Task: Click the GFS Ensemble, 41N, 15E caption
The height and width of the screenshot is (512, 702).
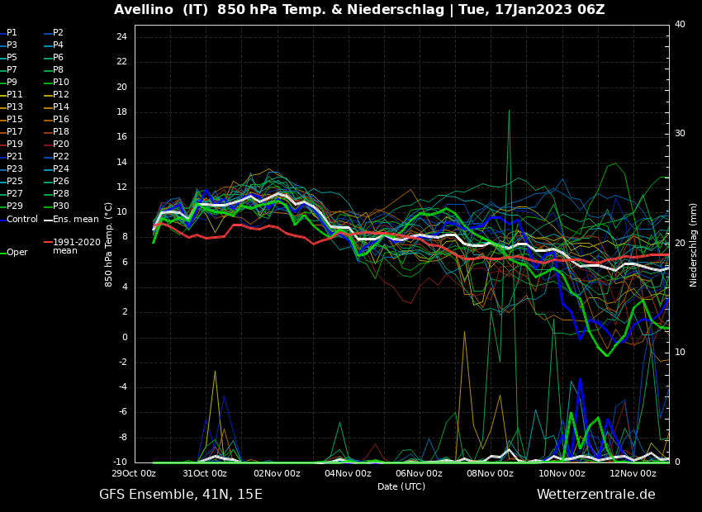Action: pyautogui.click(x=181, y=495)
